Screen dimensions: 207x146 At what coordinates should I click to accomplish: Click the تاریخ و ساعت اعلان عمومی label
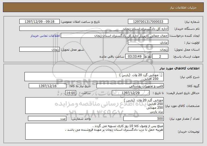click(80, 22)
